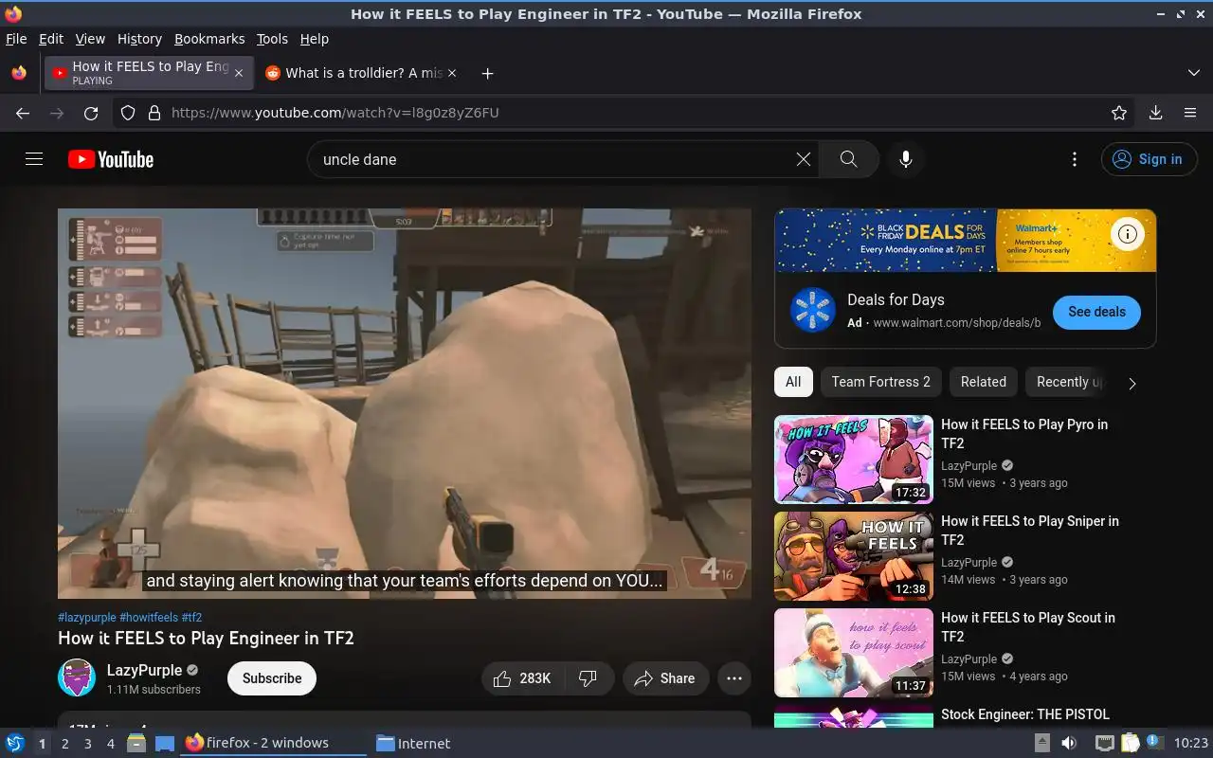
Task: Click the search magnifier button
Action: point(848,159)
